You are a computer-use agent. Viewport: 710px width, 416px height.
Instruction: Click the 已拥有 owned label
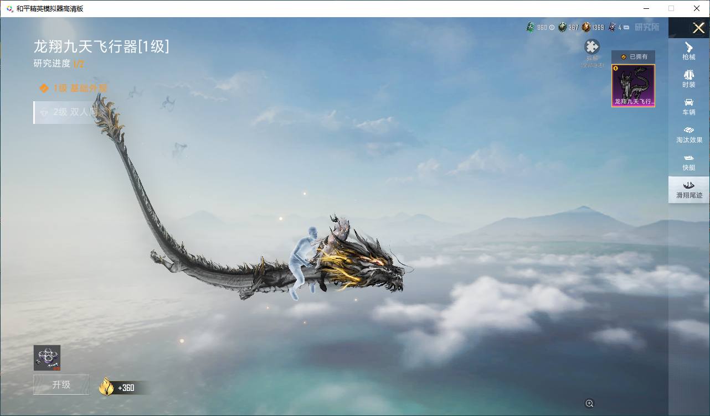pyautogui.click(x=634, y=56)
